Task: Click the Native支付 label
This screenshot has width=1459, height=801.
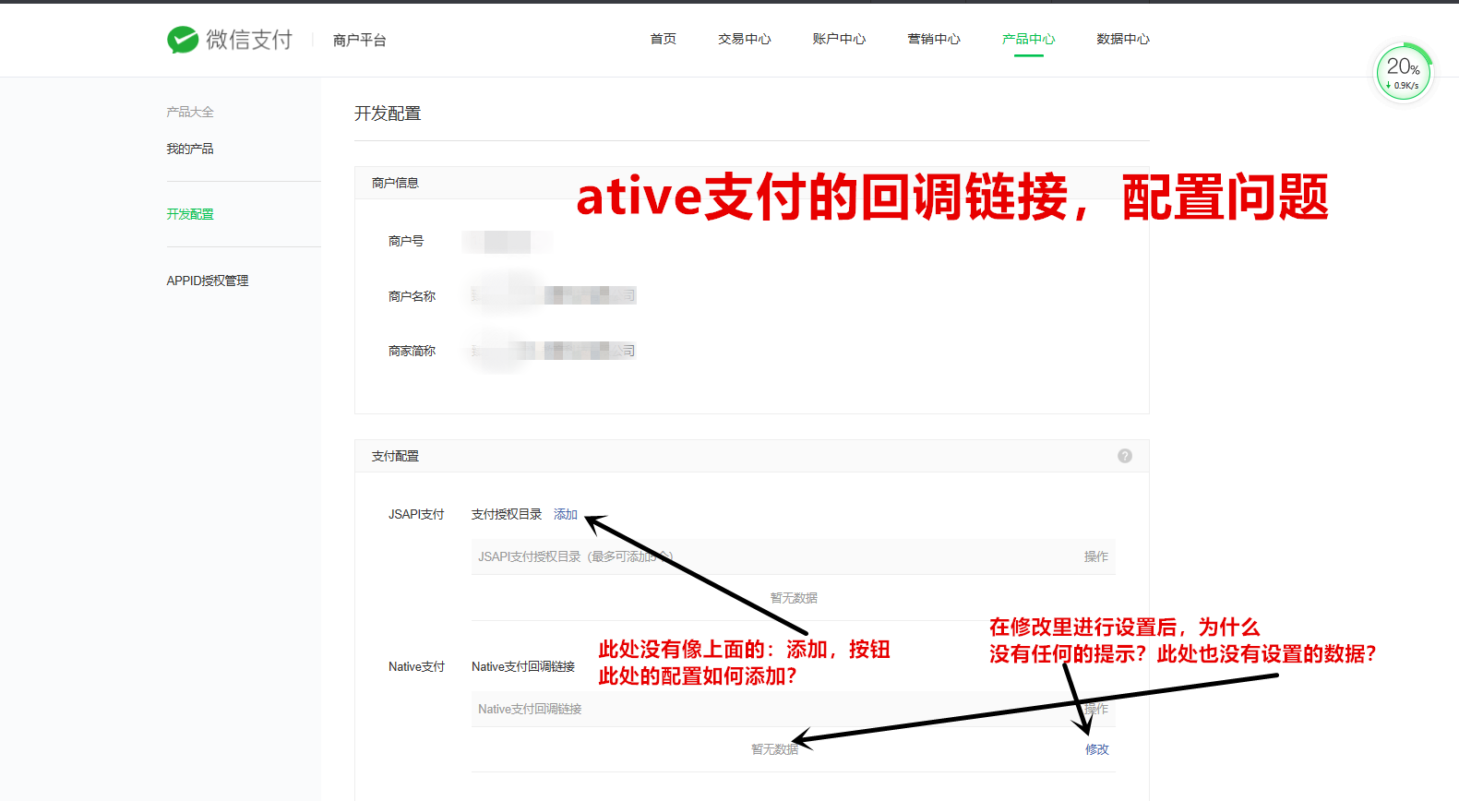Action: click(416, 666)
